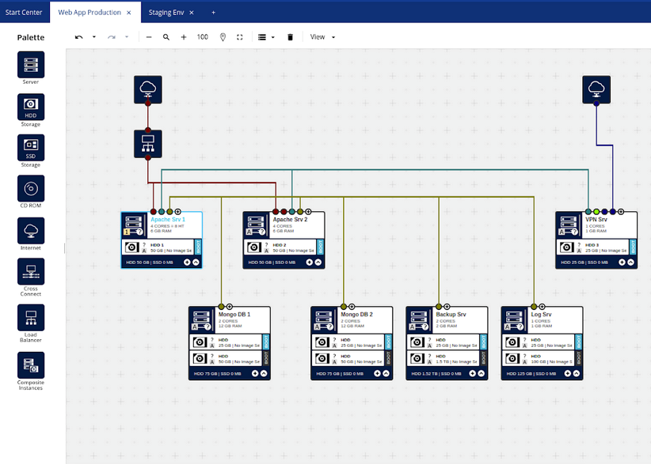Select the Server palette icon
The image size is (651, 464).
point(31,64)
